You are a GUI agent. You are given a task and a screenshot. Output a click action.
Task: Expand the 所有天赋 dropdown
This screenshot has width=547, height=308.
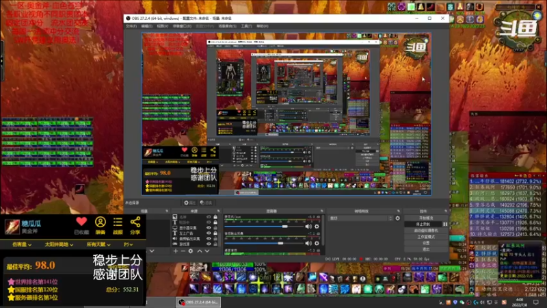tap(98, 244)
